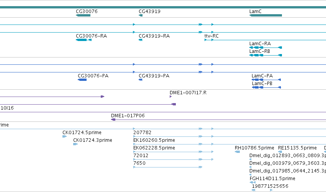Select the CK01724.3prime EST arrow
The width and height of the screenshot is (326, 192).
pyautogui.click(x=75, y=144)
